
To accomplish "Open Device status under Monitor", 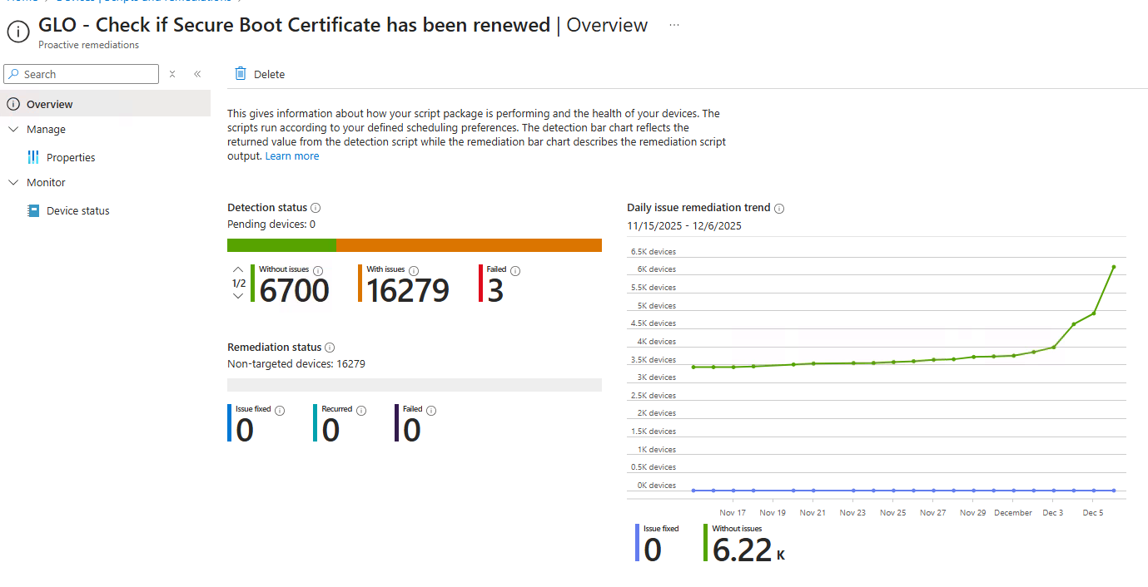I will [77, 210].
